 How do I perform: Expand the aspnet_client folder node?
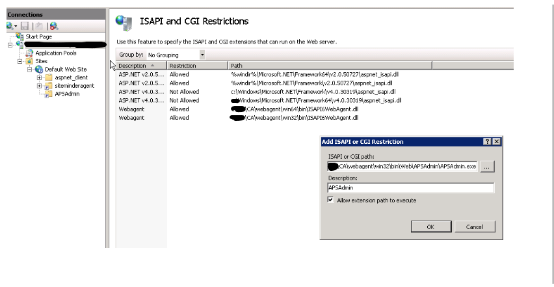tap(39, 77)
